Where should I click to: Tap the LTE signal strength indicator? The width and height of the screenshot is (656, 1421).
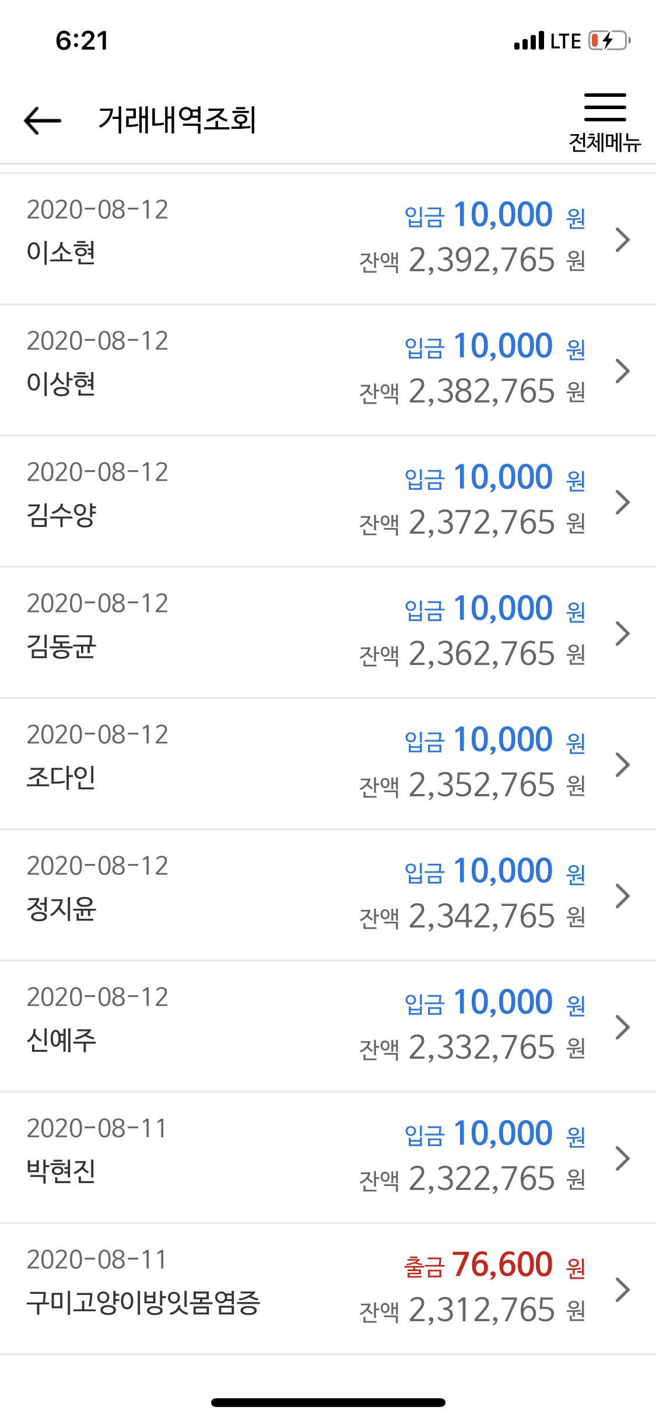tap(529, 41)
